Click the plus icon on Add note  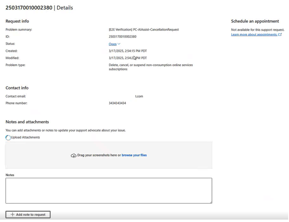click(12, 215)
